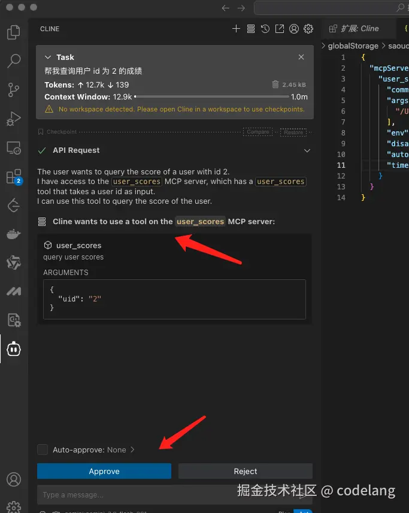Click the No workspace detected warning text
Screen dimensions: 409x513
[x=181, y=109]
